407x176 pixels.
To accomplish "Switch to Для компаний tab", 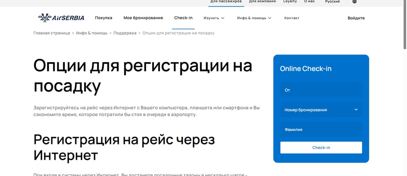I will click(x=263, y=2).
